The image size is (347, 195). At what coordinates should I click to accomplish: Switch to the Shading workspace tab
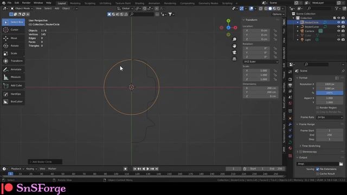[x=139, y=3]
